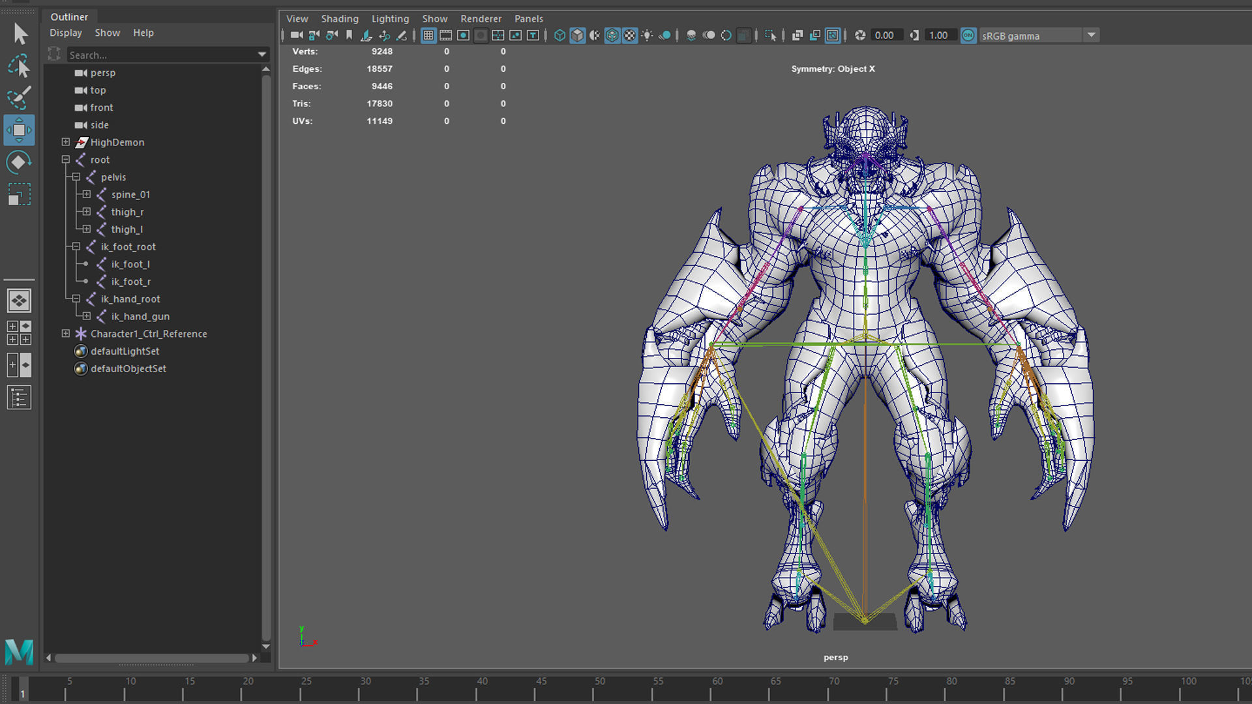
Task: Toggle Isolate select icon
Action: [771, 35]
